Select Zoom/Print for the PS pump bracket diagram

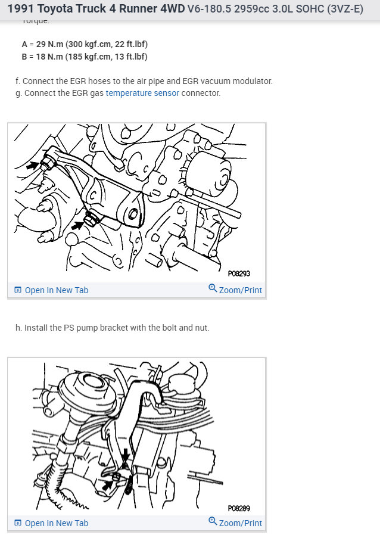[235, 290]
